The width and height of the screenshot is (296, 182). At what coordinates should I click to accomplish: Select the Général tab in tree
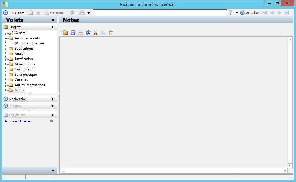coord(21,33)
